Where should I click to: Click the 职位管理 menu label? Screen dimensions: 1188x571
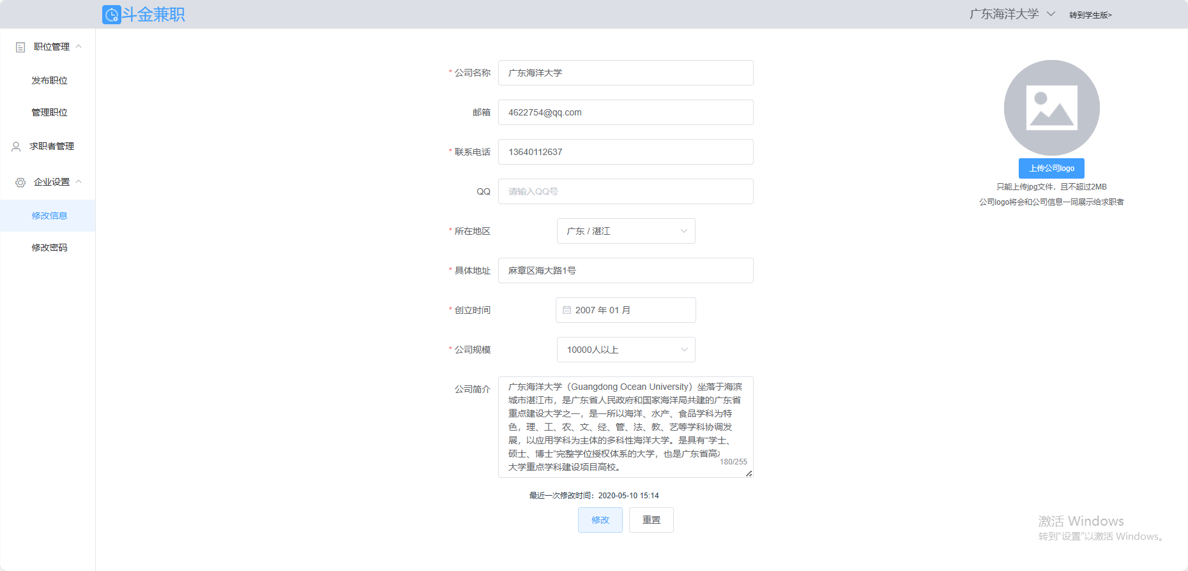point(52,47)
